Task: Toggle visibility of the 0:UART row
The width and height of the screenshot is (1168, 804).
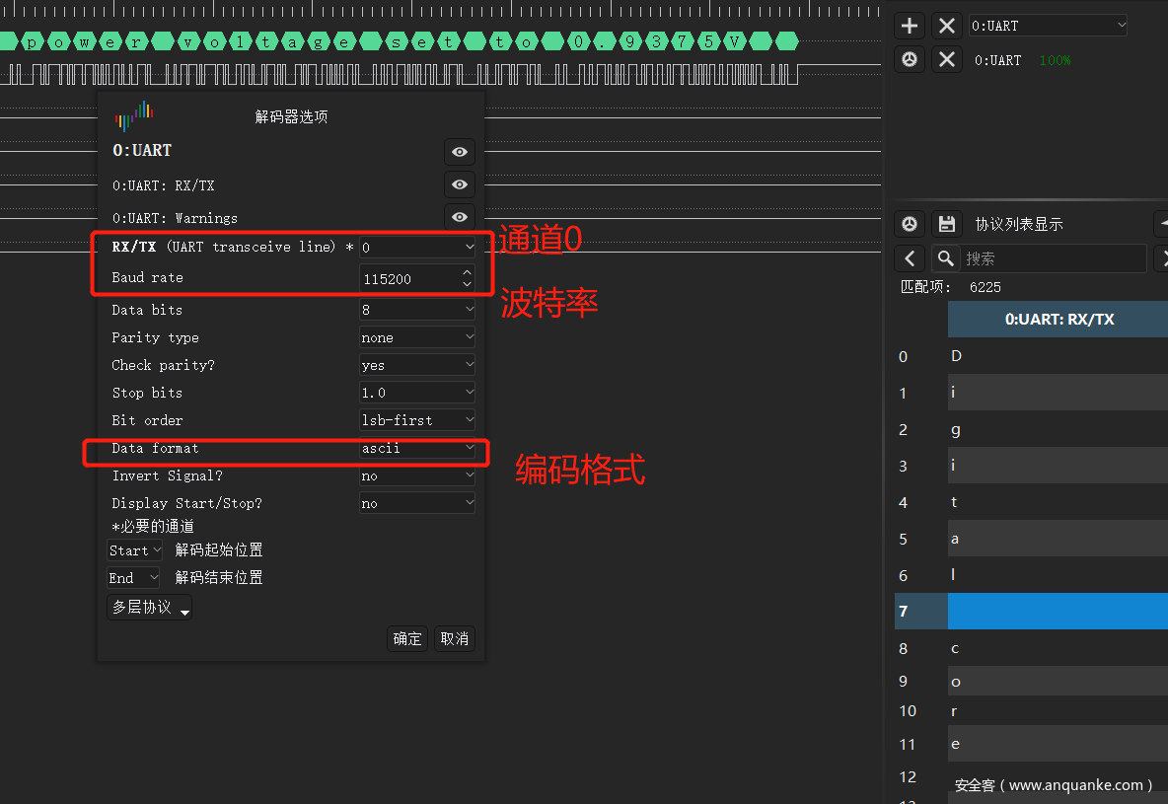Action: [460, 152]
